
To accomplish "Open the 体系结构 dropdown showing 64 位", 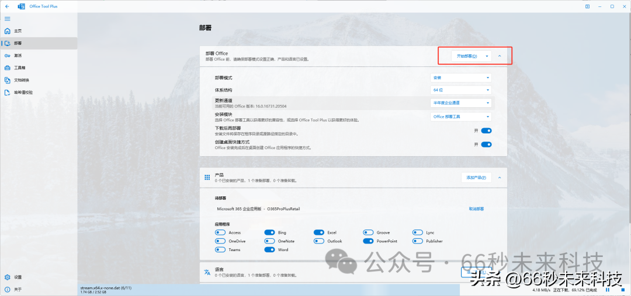I will (461, 90).
